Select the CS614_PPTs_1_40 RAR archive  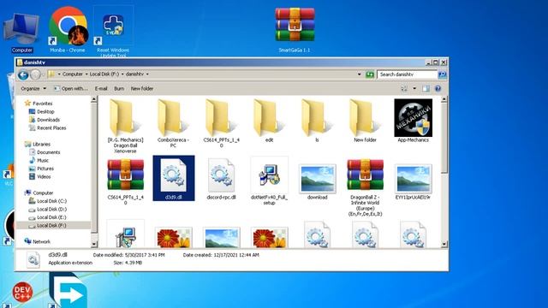click(125, 181)
